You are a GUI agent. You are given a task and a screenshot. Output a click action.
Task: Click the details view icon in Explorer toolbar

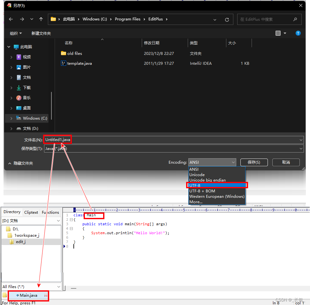277,33
